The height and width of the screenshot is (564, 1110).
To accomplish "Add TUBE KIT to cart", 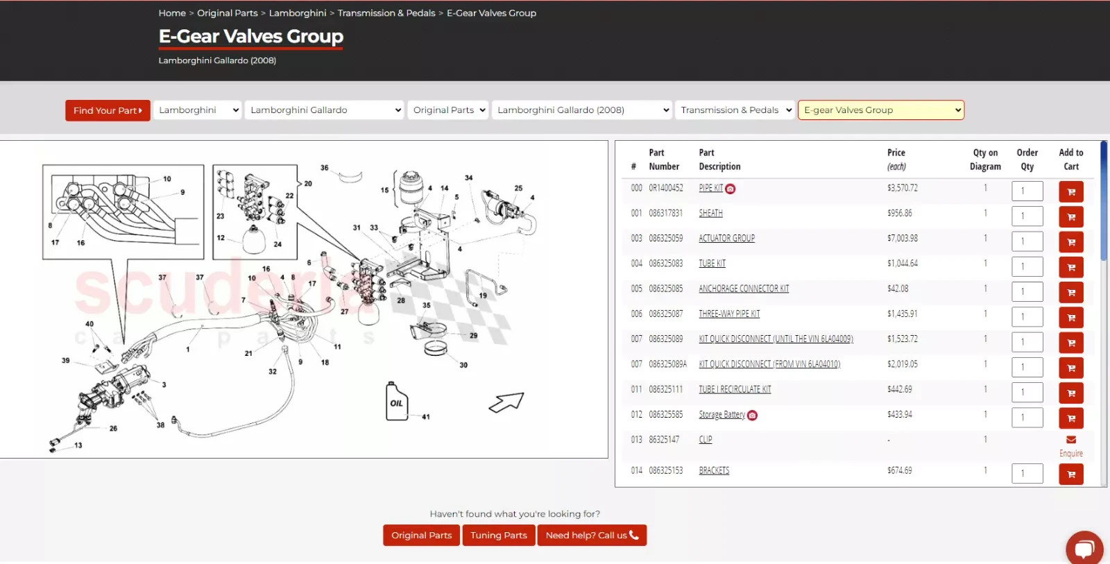I will pyautogui.click(x=1071, y=267).
